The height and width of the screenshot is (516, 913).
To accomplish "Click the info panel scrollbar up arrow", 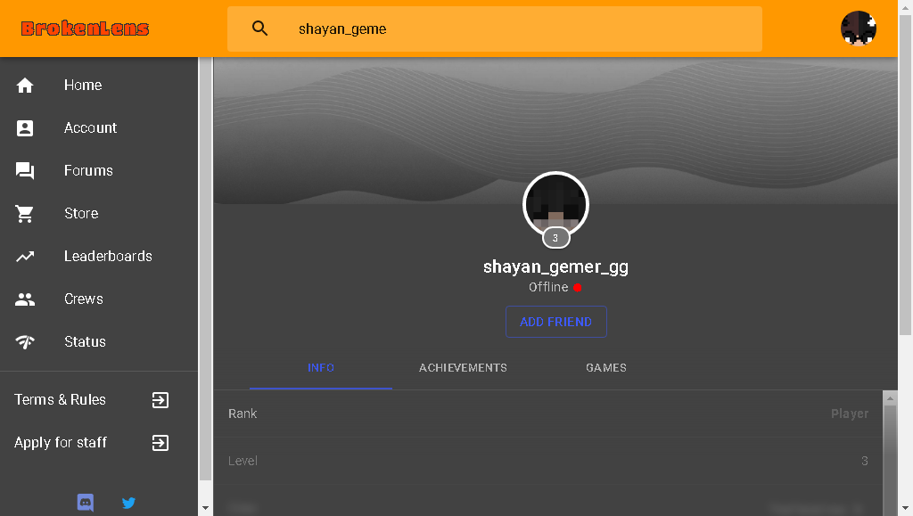I will [890, 398].
